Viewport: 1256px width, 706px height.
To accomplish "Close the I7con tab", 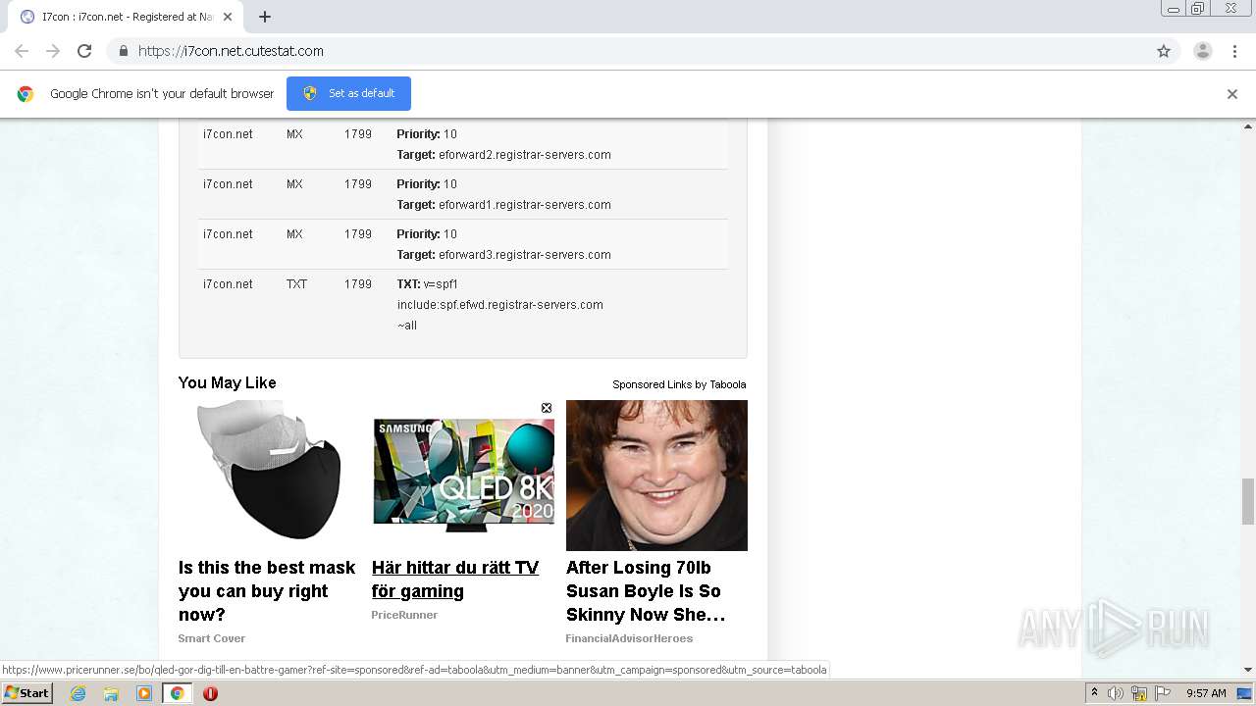I will [228, 17].
